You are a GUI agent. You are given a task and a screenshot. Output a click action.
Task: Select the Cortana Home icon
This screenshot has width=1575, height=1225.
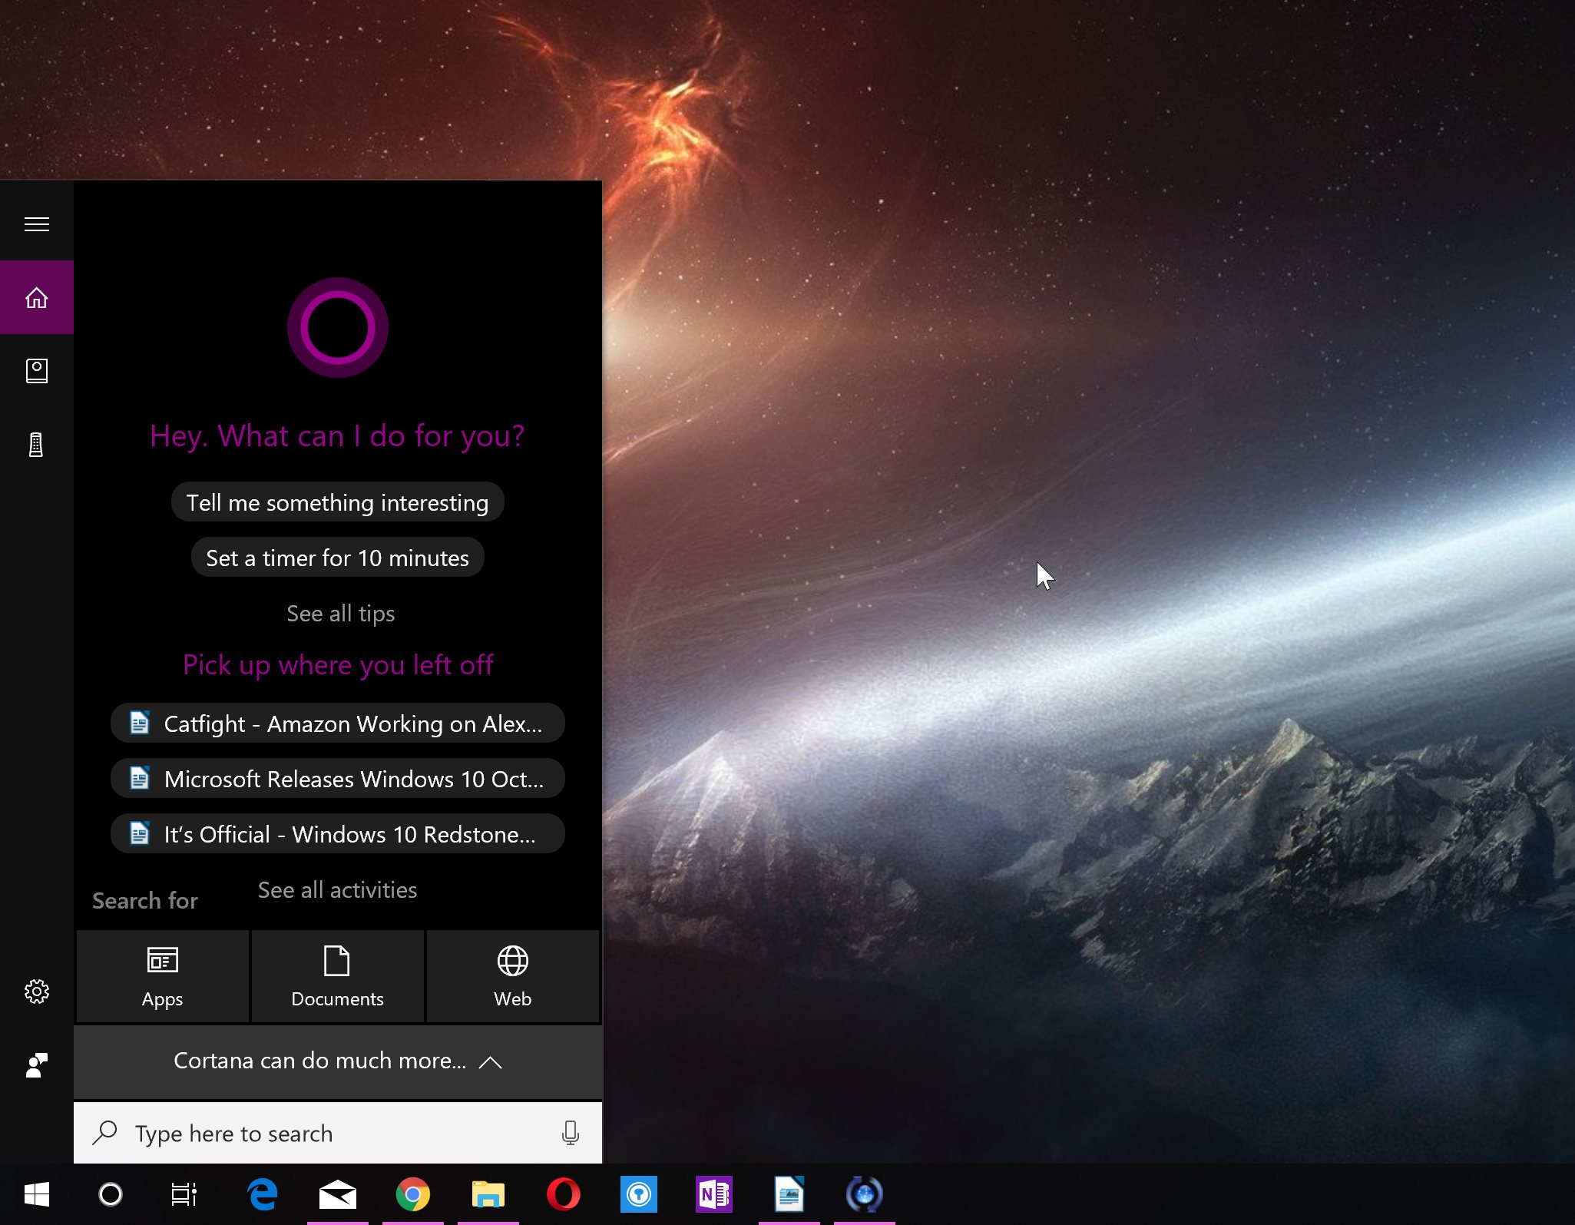(x=36, y=297)
